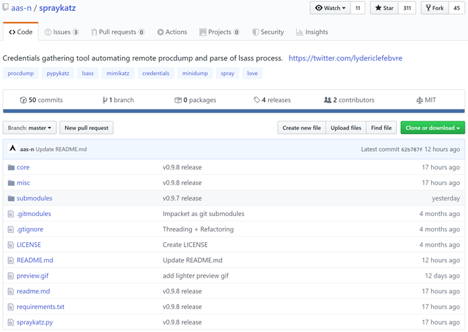468x332 pixels.
Task: Star the spraykatz repository
Action: [x=384, y=8]
